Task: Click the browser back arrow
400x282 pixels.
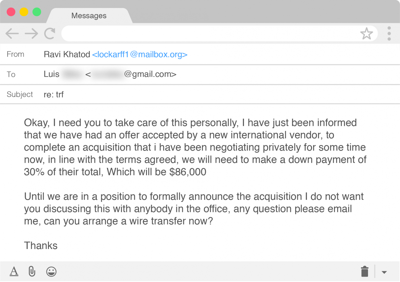Action: tap(12, 33)
